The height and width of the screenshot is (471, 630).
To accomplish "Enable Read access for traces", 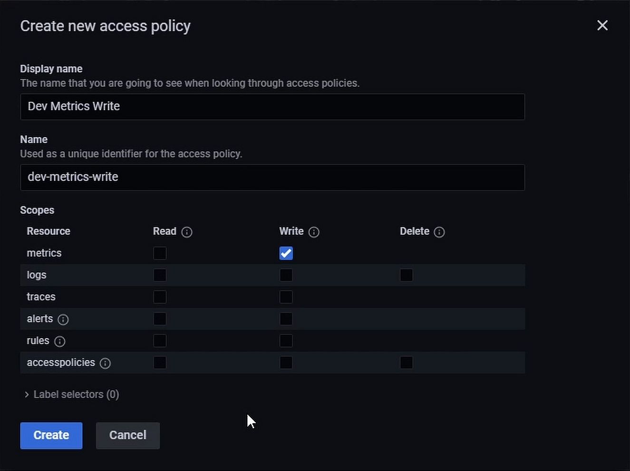I will click(160, 297).
